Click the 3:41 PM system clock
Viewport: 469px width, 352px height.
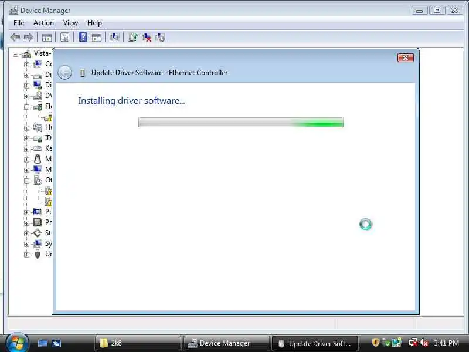click(446, 343)
